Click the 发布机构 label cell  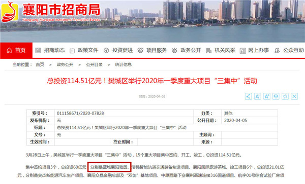(40, 121)
